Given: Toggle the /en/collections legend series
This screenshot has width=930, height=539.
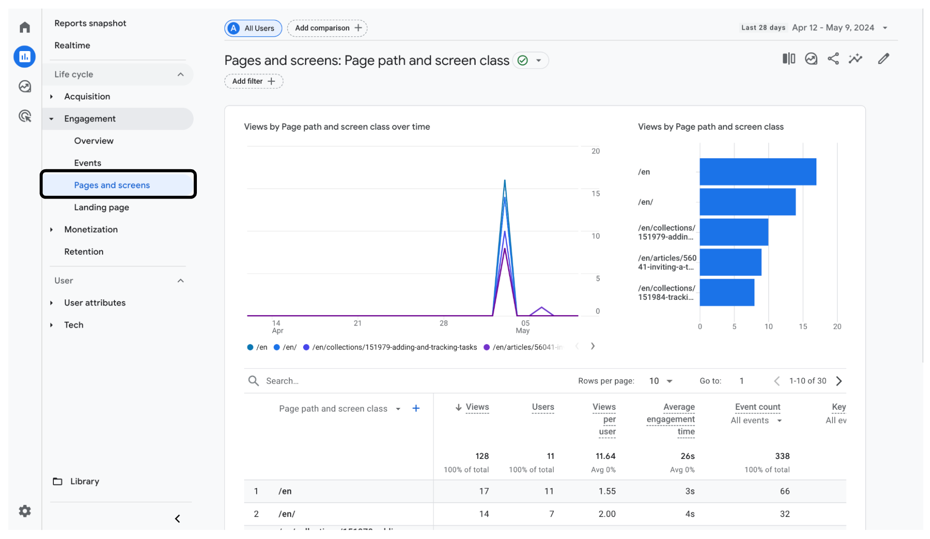Looking at the screenshot, I should (390, 347).
